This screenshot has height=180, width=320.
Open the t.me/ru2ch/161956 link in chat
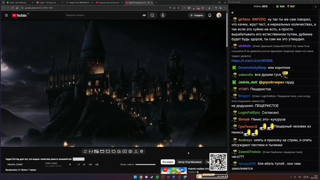(252, 61)
